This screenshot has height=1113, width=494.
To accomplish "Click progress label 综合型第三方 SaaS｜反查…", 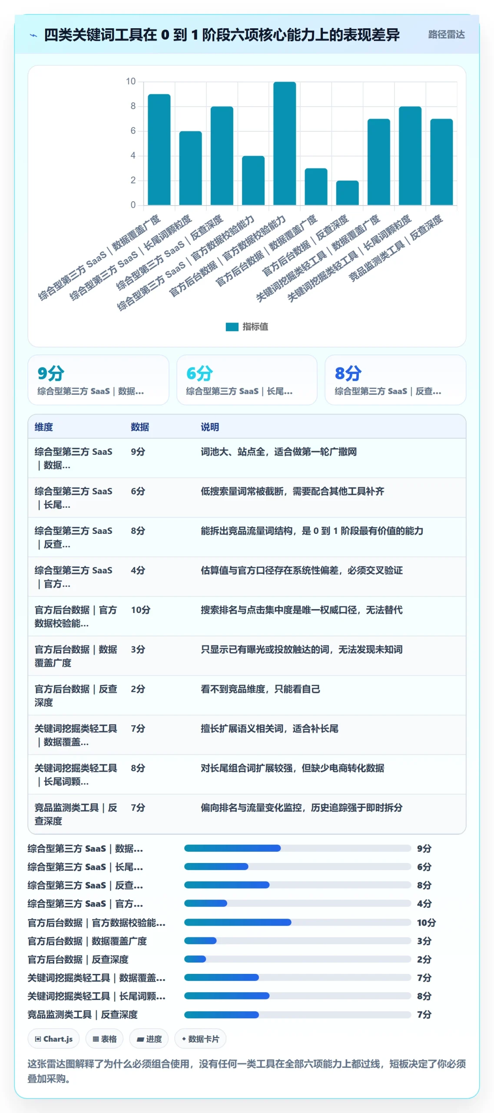I will click(85, 885).
